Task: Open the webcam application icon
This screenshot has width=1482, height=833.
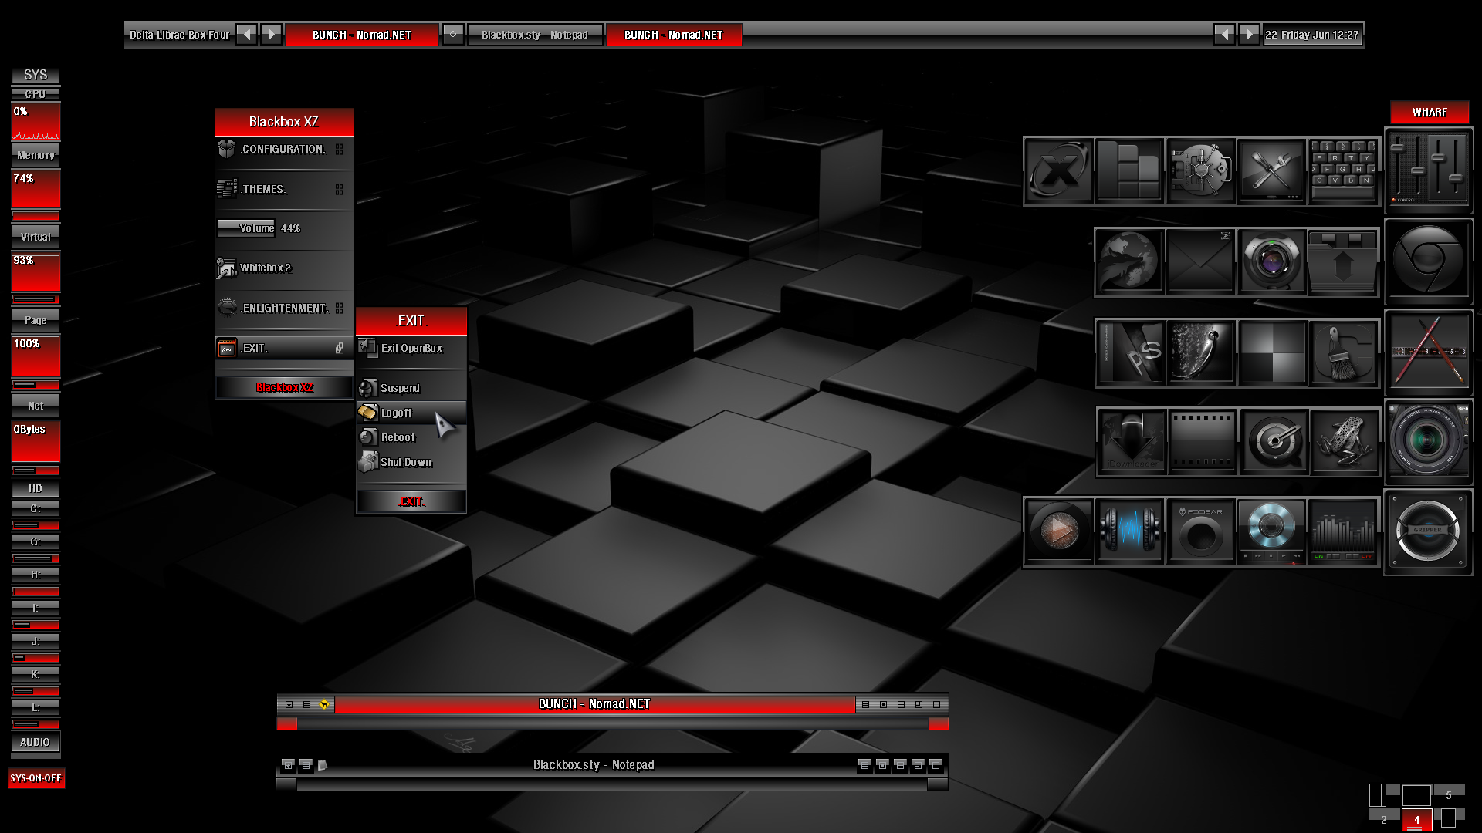Action: pyautogui.click(x=1272, y=262)
